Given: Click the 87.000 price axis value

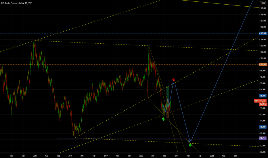Looking at the screenshot, I should [x=263, y=146].
